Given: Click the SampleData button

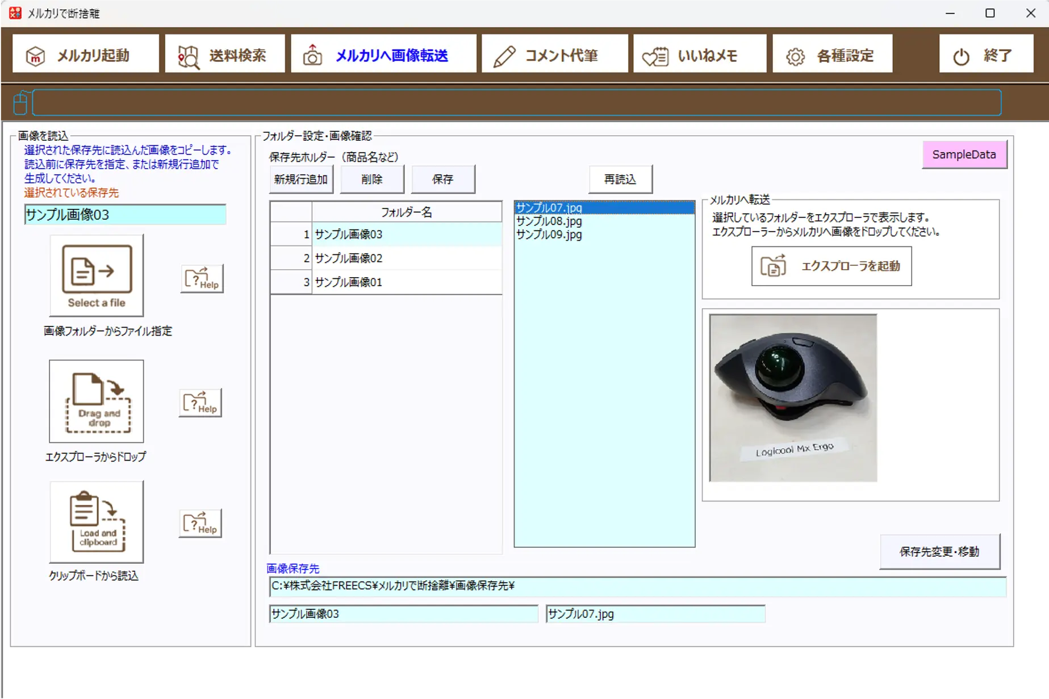Looking at the screenshot, I should click(x=964, y=154).
